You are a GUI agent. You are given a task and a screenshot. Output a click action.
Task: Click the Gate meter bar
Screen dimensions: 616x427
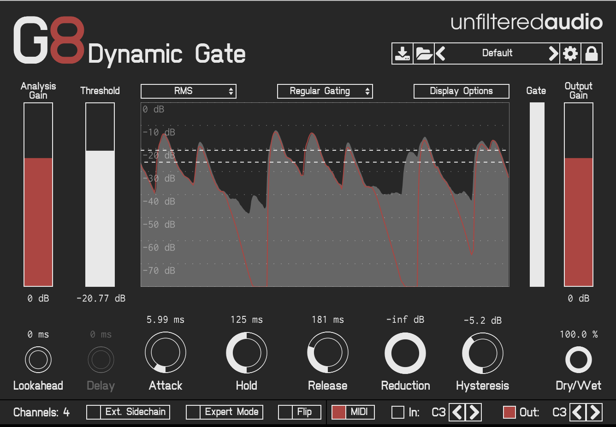(x=537, y=195)
